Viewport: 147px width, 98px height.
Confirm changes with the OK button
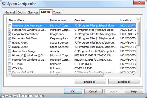pyautogui.click(x=73, y=91)
